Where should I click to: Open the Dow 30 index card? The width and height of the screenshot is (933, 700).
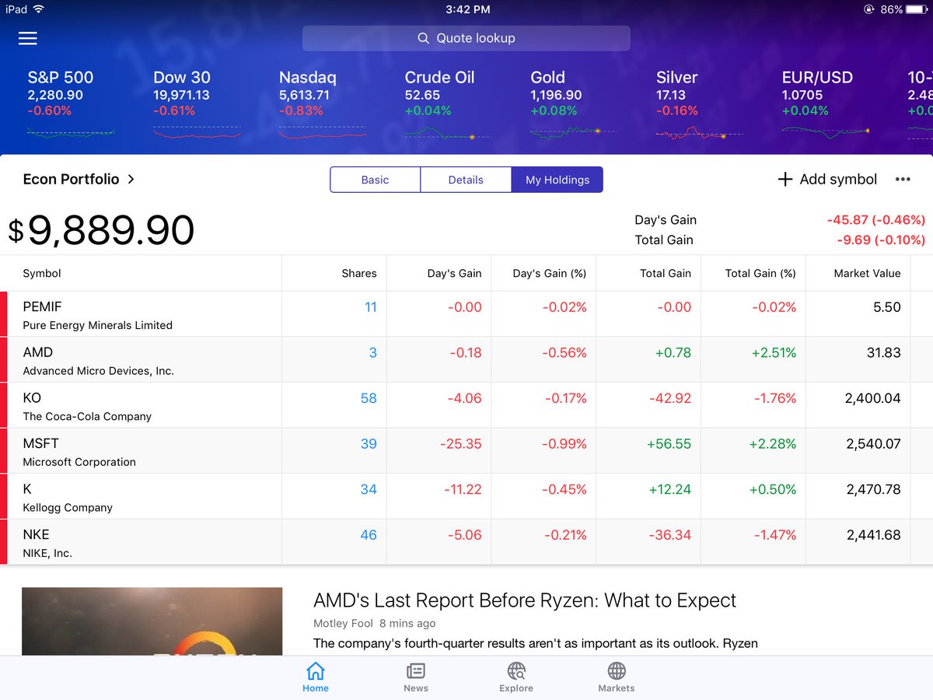pyautogui.click(x=197, y=105)
